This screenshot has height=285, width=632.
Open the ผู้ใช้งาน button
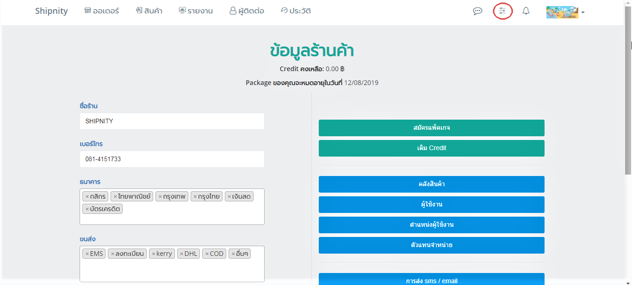click(432, 205)
